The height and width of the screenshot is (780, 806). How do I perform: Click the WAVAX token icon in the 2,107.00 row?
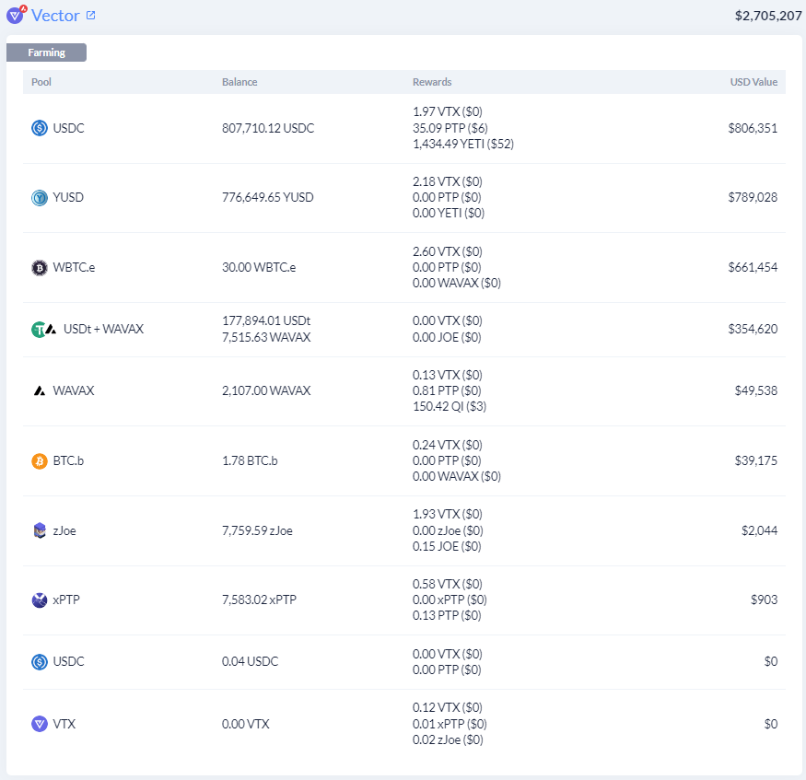[40, 391]
